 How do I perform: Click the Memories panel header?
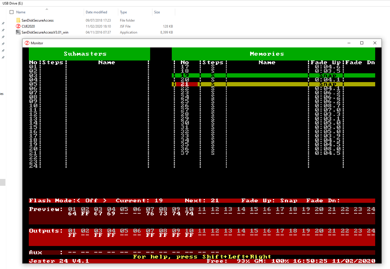273,54
